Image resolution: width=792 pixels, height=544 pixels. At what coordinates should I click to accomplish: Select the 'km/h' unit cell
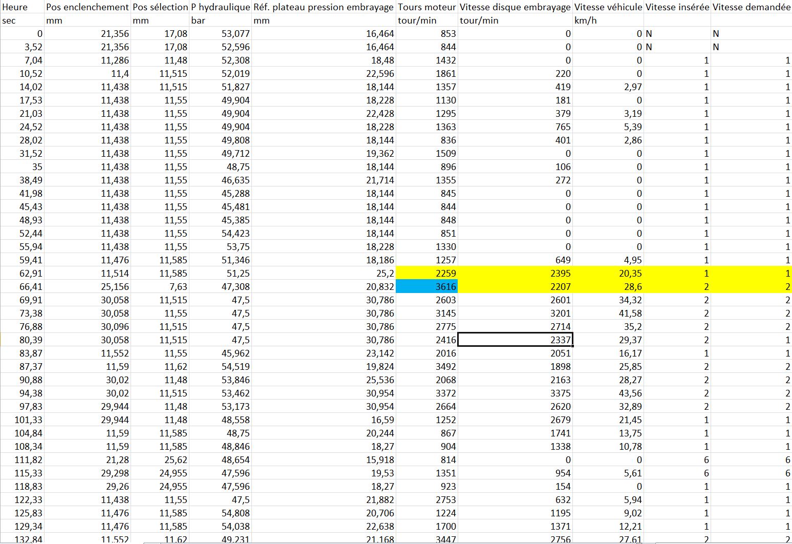(x=608, y=20)
